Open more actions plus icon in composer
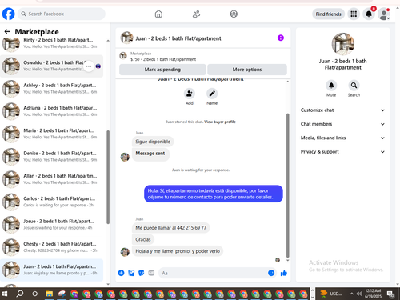The image size is (400, 300). click(x=121, y=273)
